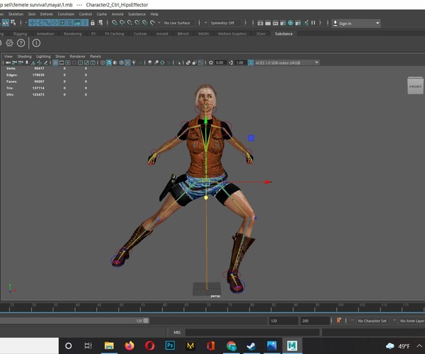Viewport: 425px width, 354px height.
Task: Click the Steam icon in taskbar
Action: click(251, 346)
